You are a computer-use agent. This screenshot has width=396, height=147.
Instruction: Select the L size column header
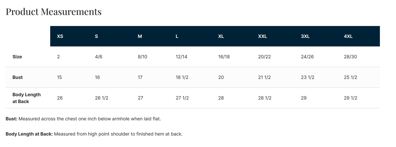pyautogui.click(x=177, y=36)
